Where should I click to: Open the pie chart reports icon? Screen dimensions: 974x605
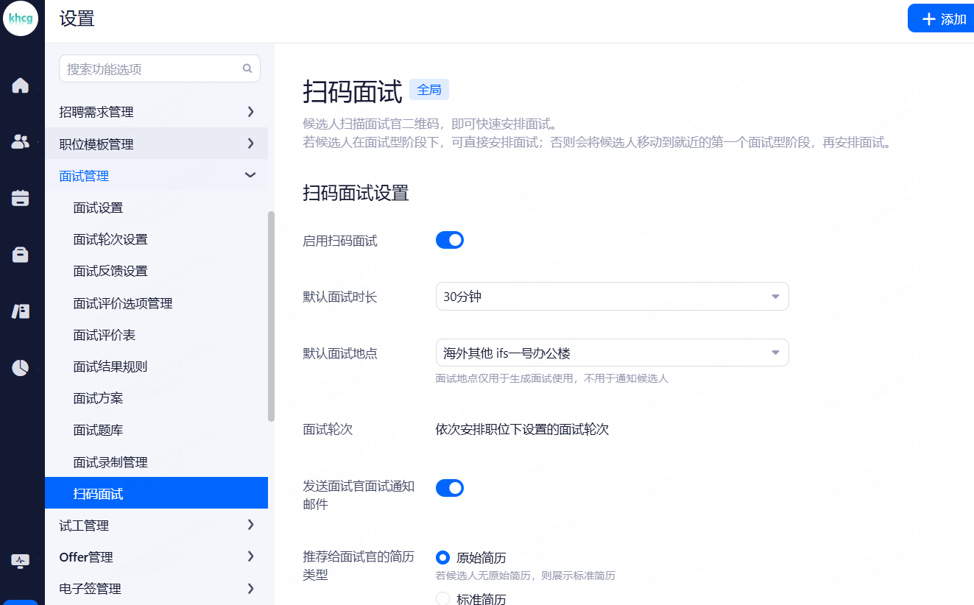pos(21,368)
